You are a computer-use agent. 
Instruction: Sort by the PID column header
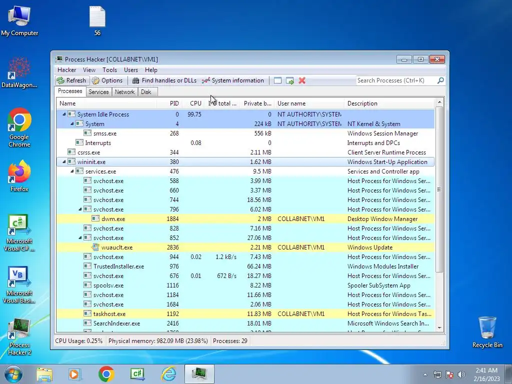169,103
